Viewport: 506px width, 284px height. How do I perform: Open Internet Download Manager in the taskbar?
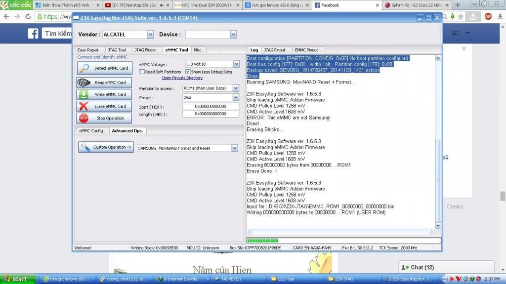183,279
